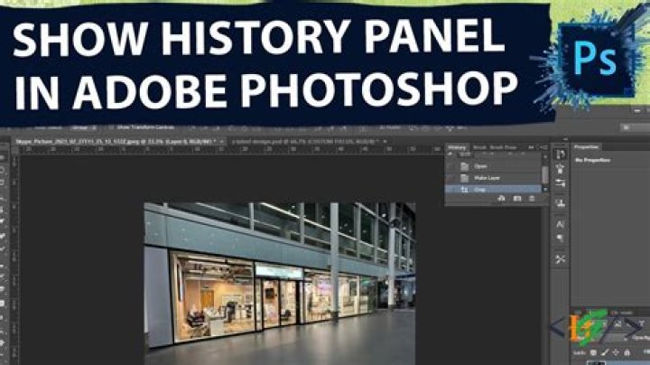The height and width of the screenshot is (365, 650).
Task: Click the Crop step icon in History
Action: coord(465,191)
